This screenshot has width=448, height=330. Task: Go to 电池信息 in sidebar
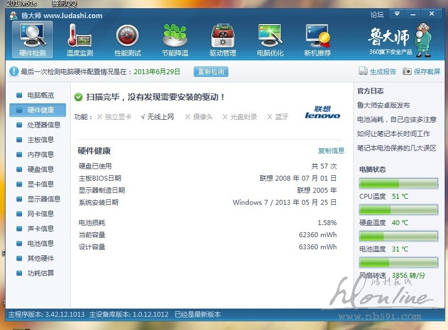(41, 243)
